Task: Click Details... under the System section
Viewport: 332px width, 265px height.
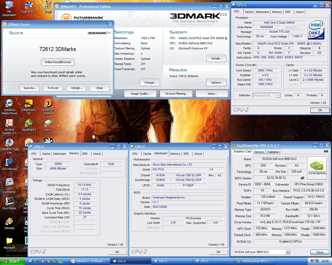Action: pos(217,58)
